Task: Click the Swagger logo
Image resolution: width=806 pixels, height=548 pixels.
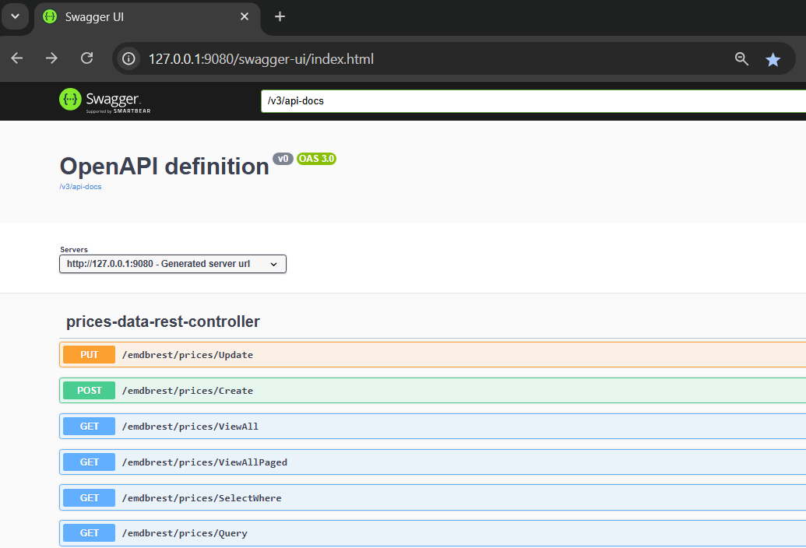Action: tap(105, 100)
